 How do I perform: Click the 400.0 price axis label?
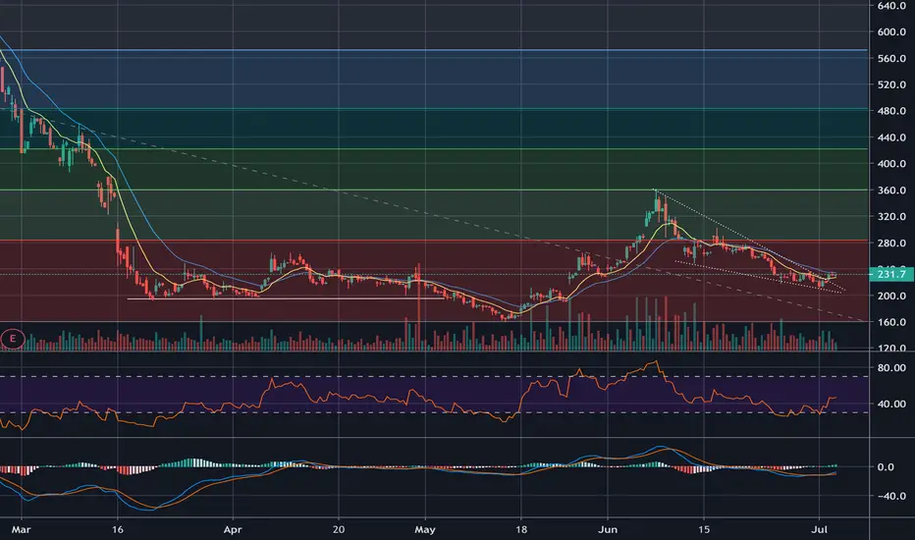[891, 164]
